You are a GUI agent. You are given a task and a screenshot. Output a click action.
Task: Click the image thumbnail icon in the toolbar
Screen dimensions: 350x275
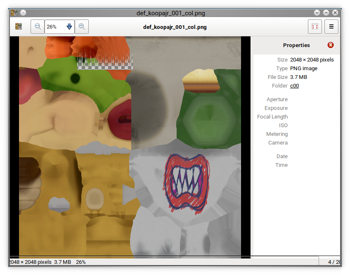tap(19, 26)
